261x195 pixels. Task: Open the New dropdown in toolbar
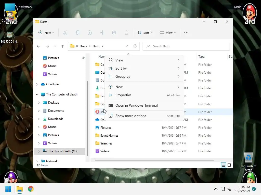46,33
